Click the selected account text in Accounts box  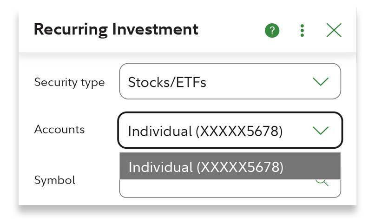pyautogui.click(x=205, y=131)
